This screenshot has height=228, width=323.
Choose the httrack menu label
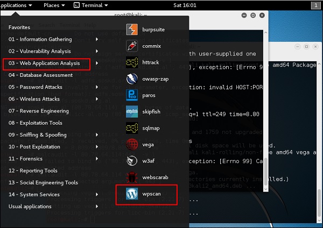point(151,62)
